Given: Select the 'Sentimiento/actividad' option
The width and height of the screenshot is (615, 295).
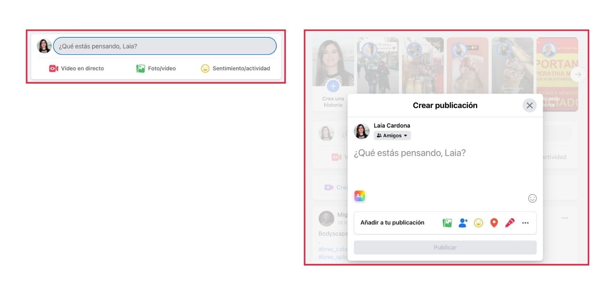Looking at the screenshot, I should 235,68.
